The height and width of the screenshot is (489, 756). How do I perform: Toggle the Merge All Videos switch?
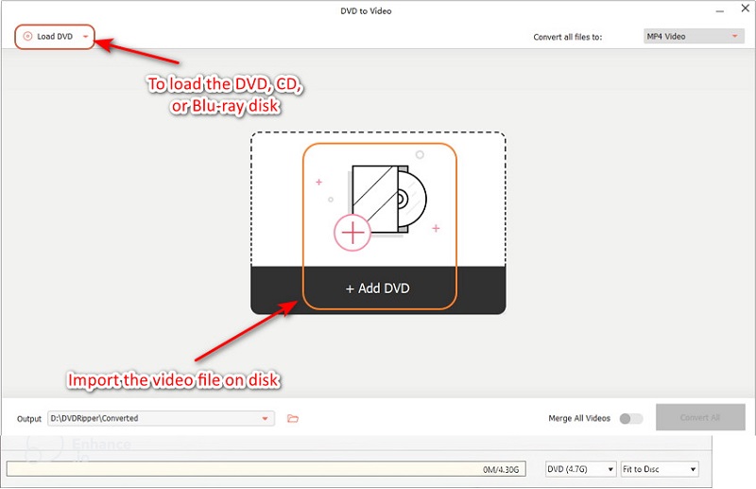click(x=630, y=418)
